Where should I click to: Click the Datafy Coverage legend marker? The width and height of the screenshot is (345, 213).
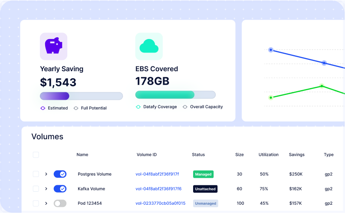click(138, 107)
